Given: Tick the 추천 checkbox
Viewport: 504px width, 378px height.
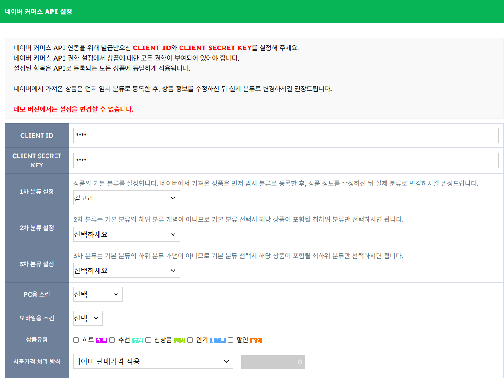Looking at the screenshot, I should (x=112, y=340).
